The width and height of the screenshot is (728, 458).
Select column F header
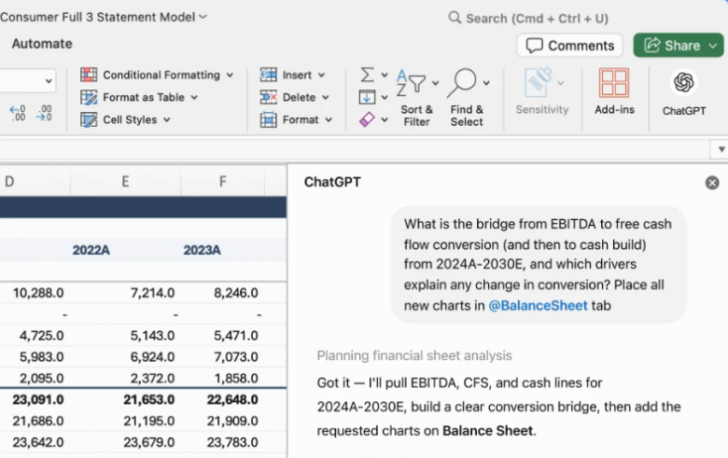222,182
